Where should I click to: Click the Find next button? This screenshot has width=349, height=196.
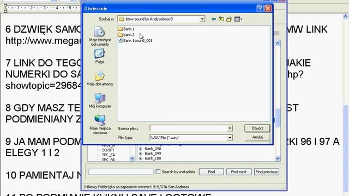[239, 172]
